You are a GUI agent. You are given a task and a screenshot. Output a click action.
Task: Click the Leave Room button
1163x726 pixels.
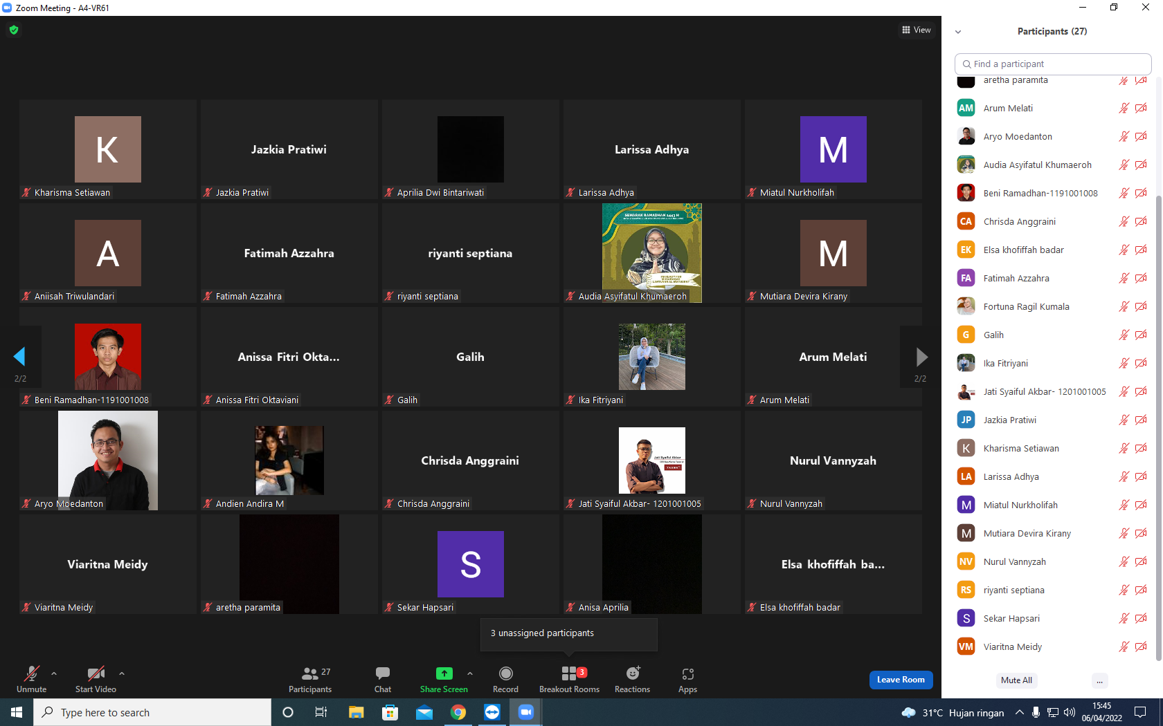pyautogui.click(x=901, y=680)
